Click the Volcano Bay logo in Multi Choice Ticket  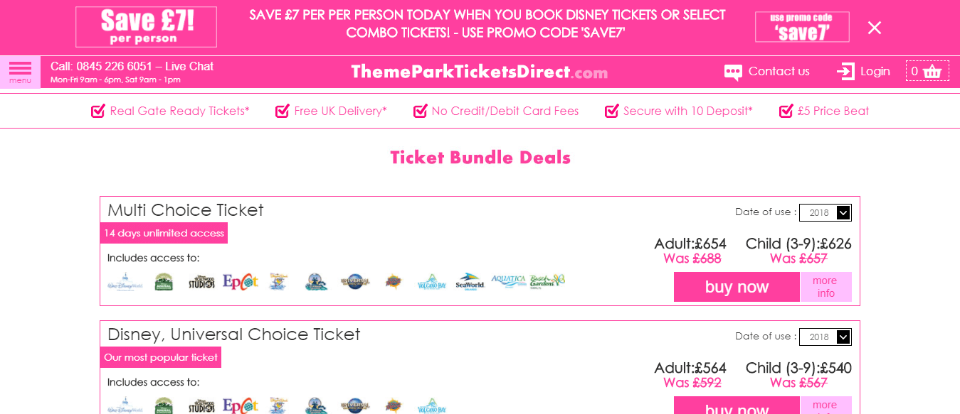431,282
